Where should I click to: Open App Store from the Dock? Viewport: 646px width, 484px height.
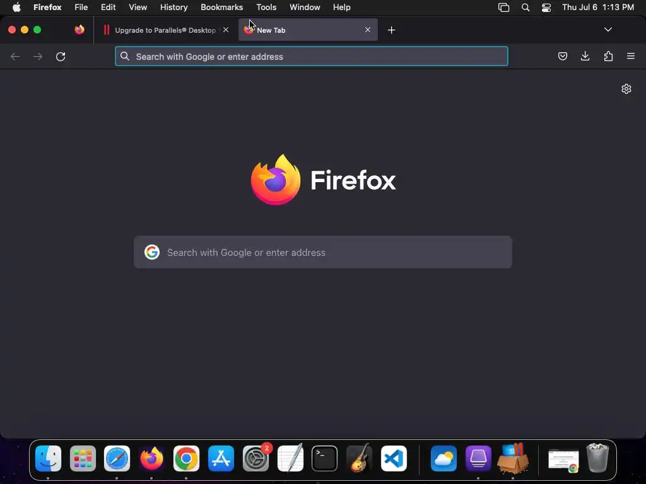(221, 459)
